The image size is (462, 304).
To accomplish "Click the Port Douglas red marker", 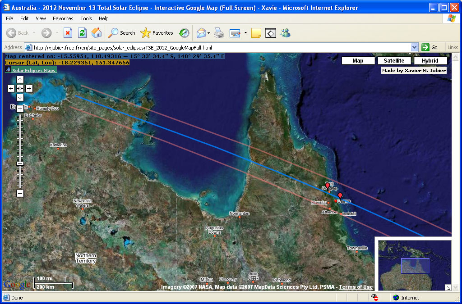I will (x=328, y=186).
